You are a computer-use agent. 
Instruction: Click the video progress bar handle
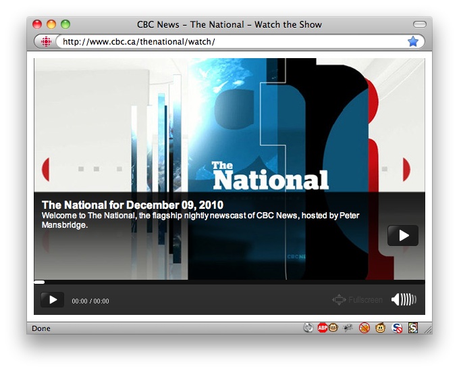point(39,282)
